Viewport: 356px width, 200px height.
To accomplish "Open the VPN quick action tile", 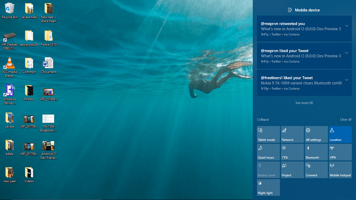I will point(340,152).
